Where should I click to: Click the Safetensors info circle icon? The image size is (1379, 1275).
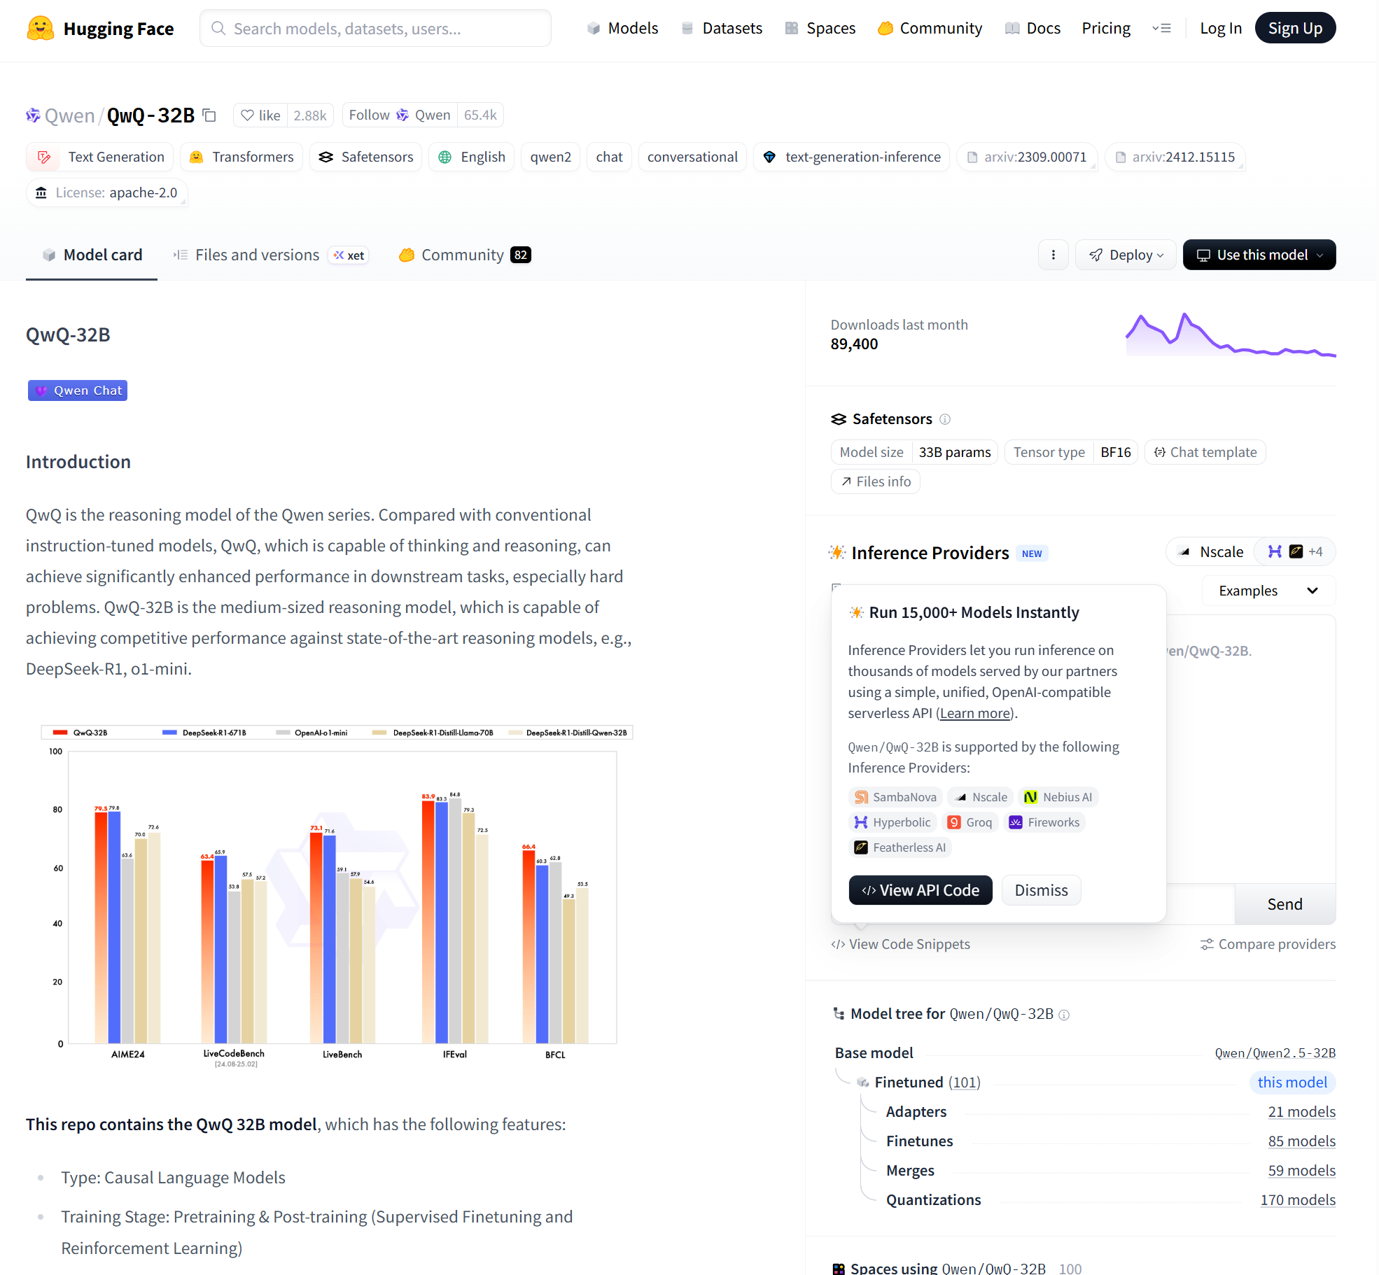pos(945,419)
